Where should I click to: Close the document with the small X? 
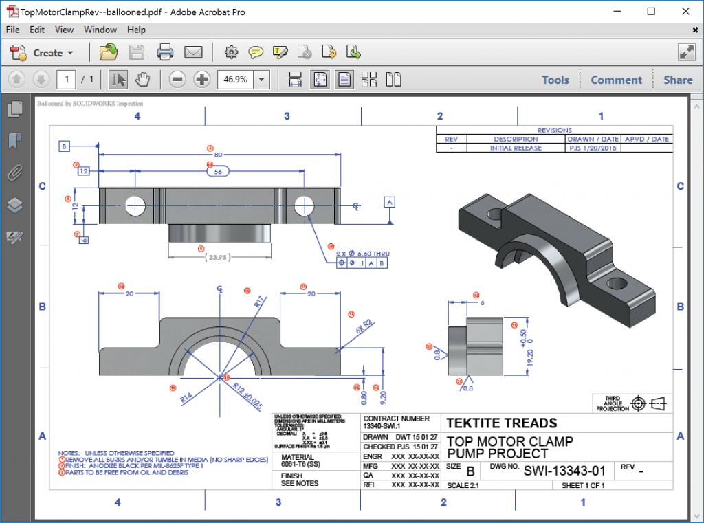[695, 30]
